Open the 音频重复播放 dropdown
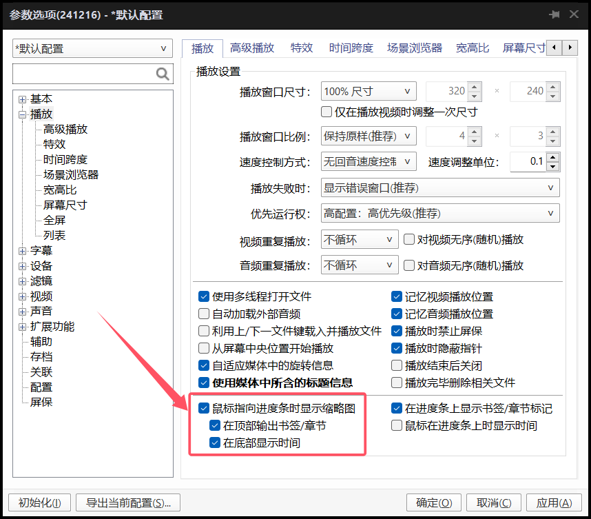Screen dimensions: 591x519 pos(360,265)
